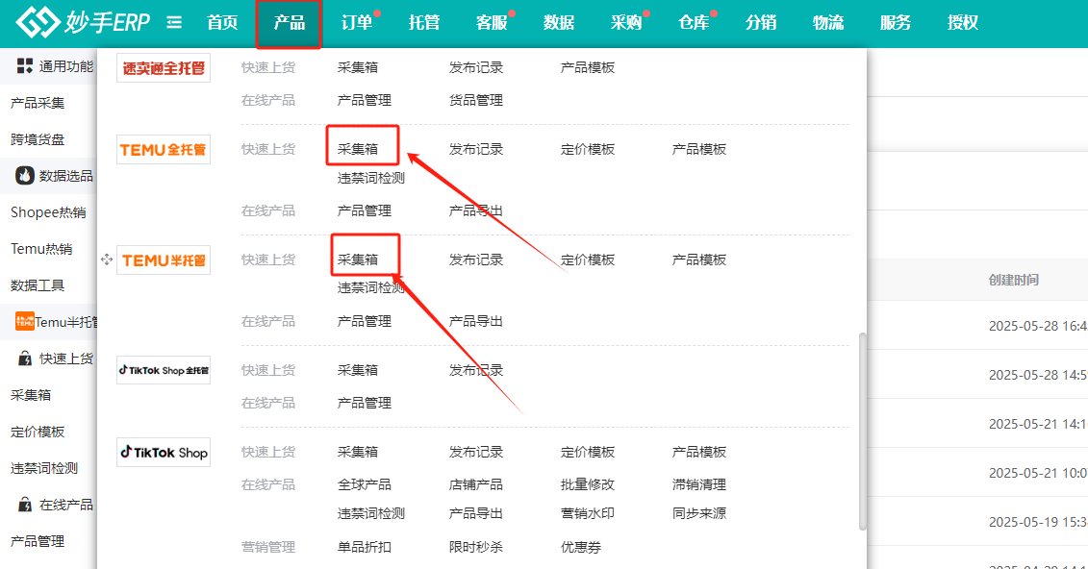Open 货品管理 under 速卖通全托管
This screenshot has width=1088, height=569.
point(476,101)
